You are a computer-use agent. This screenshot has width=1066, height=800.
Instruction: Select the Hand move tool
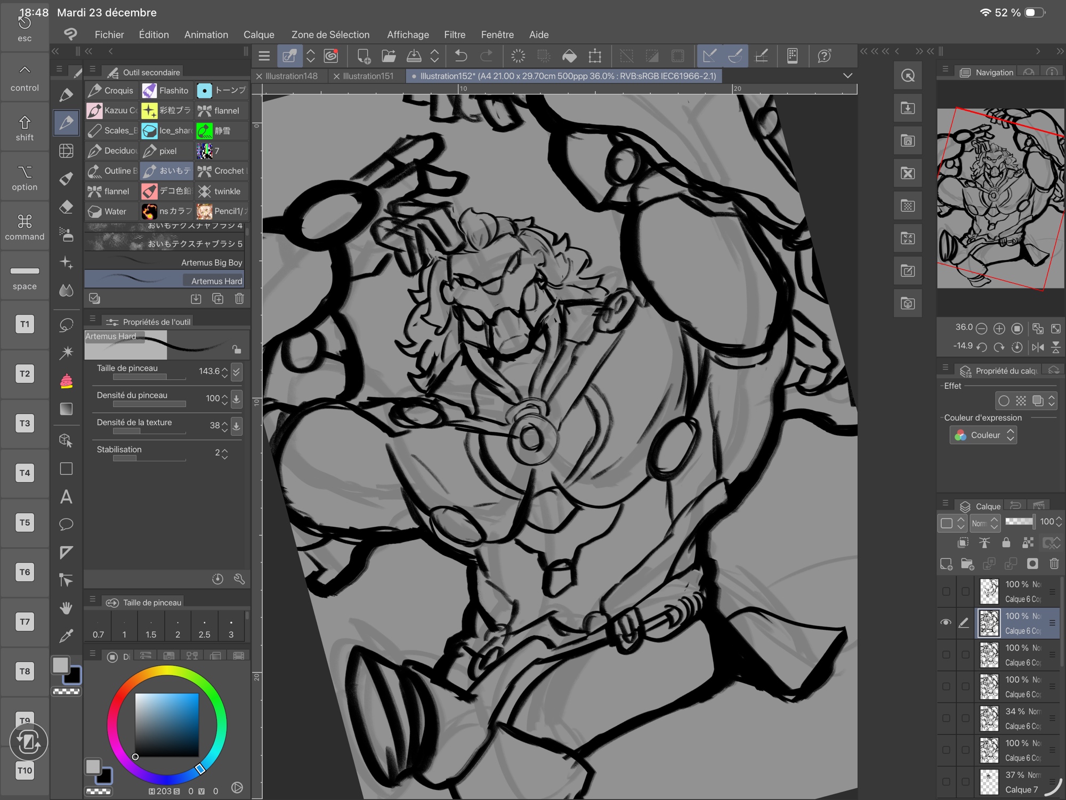[x=66, y=608]
